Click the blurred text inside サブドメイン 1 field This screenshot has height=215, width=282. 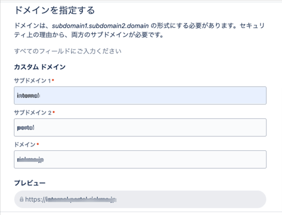pyautogui.click(x=28, y=96)
